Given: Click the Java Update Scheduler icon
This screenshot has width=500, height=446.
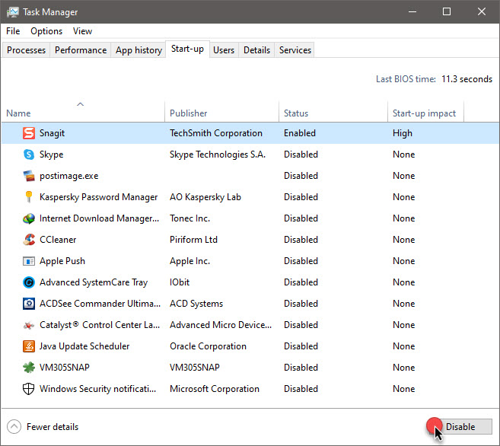Looking at the screenshot, I should point(29,346).
